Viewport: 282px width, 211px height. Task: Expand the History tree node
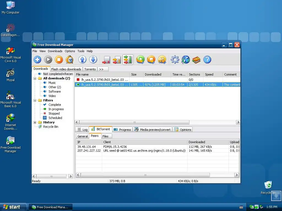35,122
